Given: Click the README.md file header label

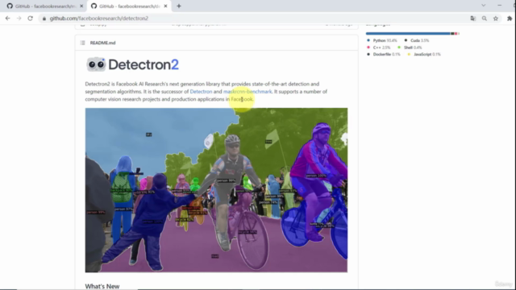Looking at the screenshot, I should pos(102,43).
